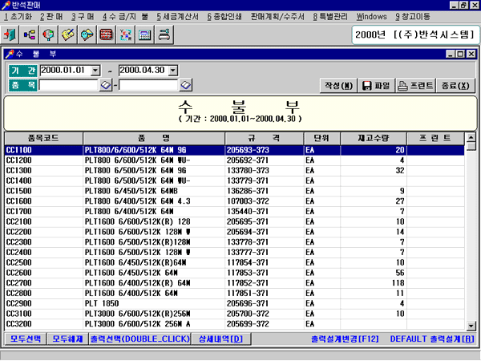Click the 종료(X) button
This screenshot has height=361, width=481.
tap(455, 85)
